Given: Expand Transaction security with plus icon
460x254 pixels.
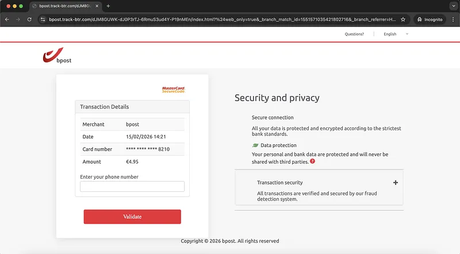Looking at the screenshot, I should (x=396, y=182).
